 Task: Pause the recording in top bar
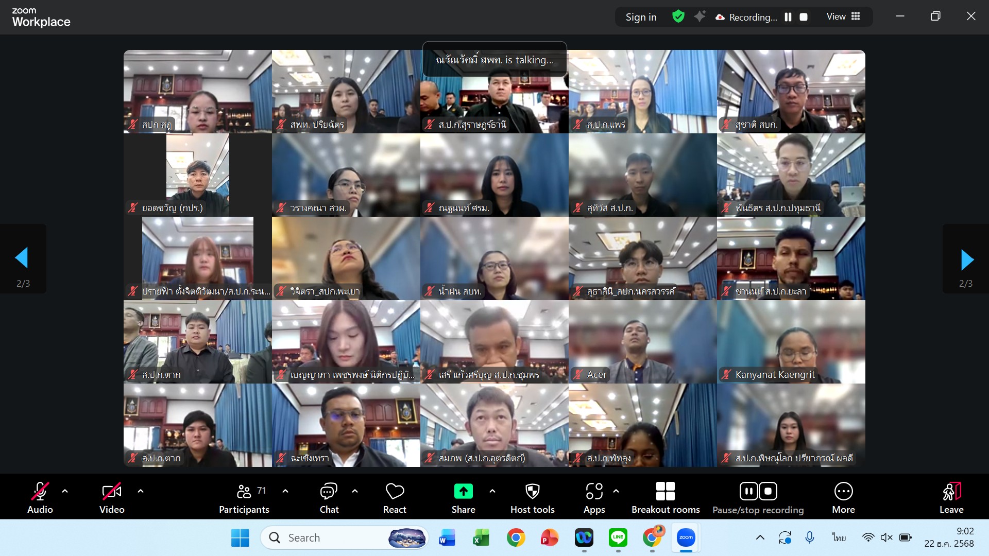click(x=788, y=17)
